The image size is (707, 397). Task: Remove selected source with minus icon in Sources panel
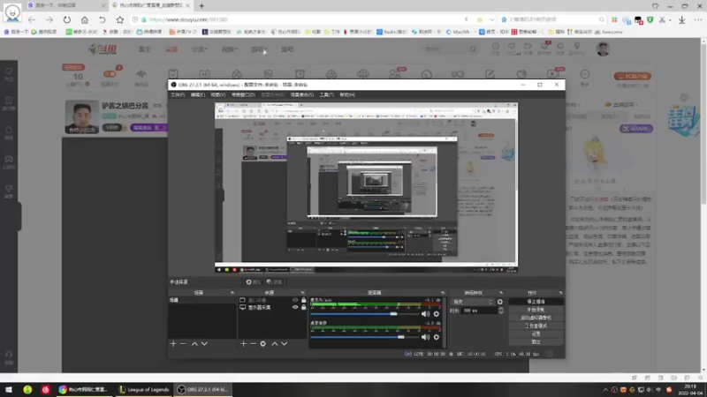click(253, 344)
